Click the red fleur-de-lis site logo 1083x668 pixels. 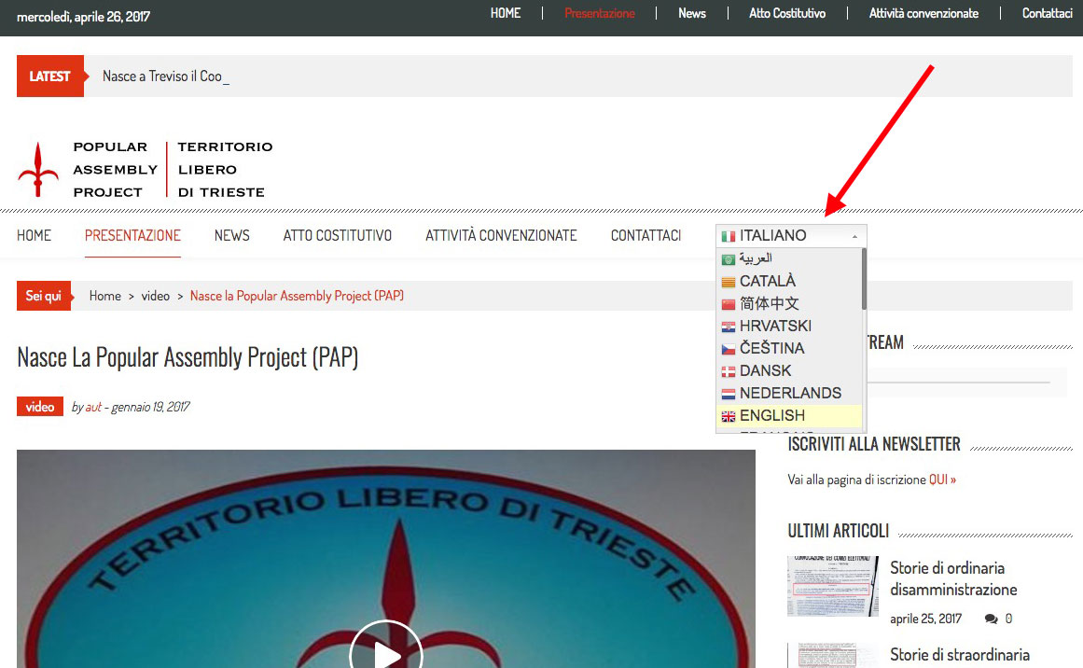pos(38,170)
